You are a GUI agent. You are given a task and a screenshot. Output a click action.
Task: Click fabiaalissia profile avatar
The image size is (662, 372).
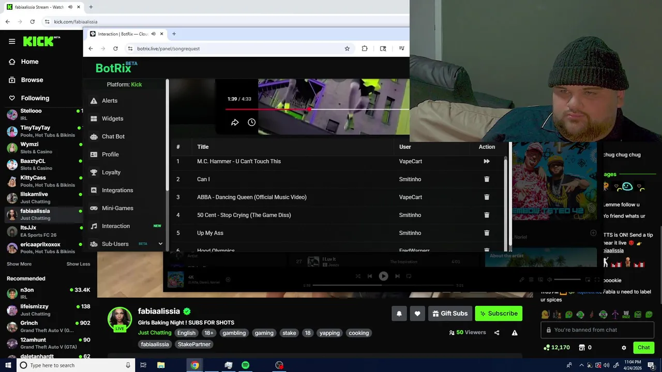119,319
